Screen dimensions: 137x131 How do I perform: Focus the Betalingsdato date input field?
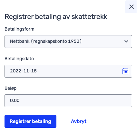[x=68, y=71]
